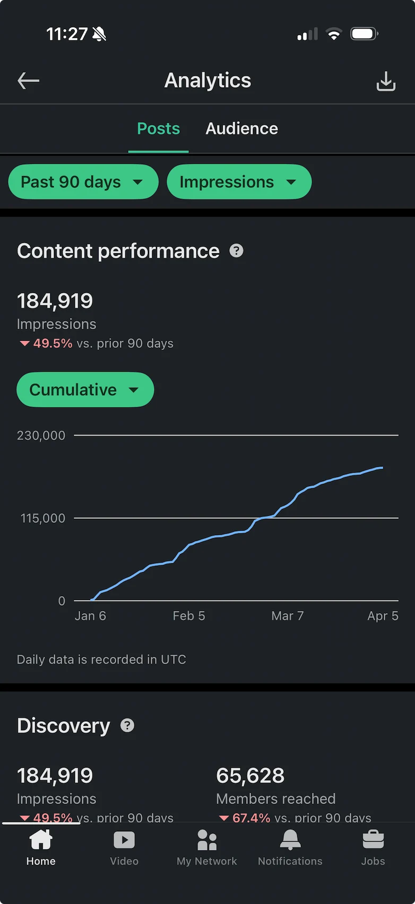The height and width of the screenshot is (904, 415).
Task: Tap the battery indicator
Action: 364,34
